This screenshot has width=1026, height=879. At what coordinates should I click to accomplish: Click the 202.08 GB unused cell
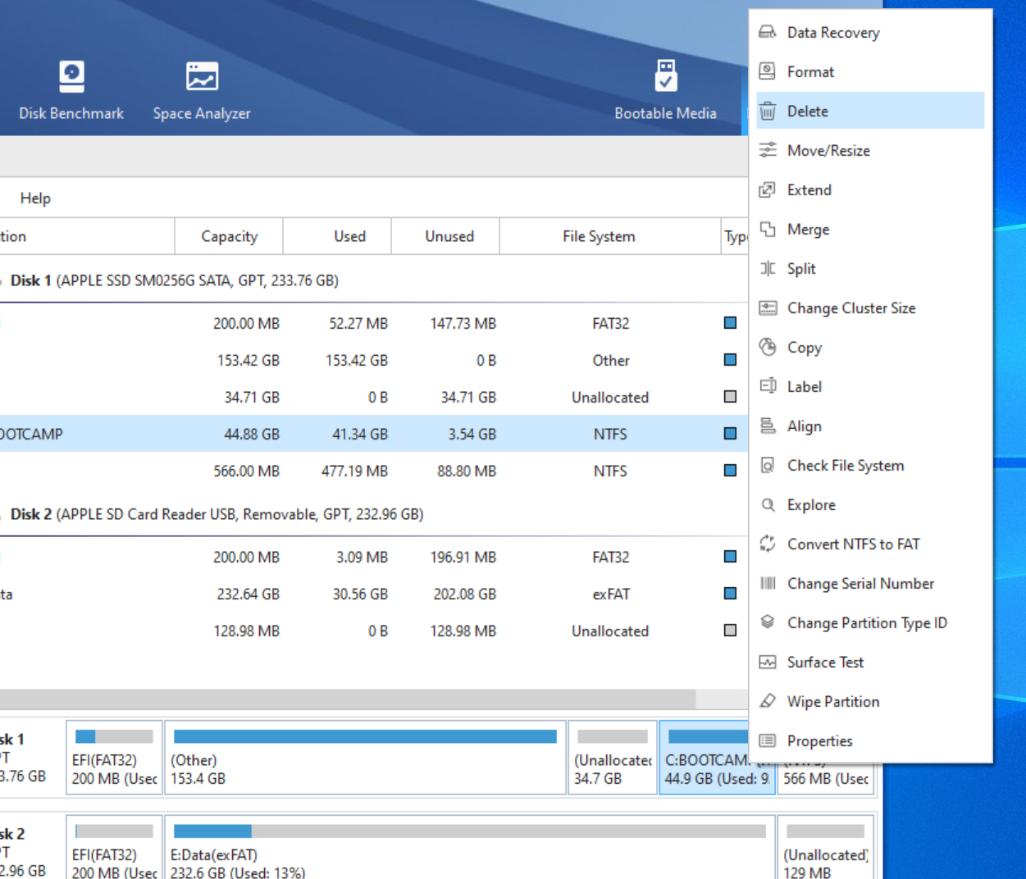coord(465,594)
